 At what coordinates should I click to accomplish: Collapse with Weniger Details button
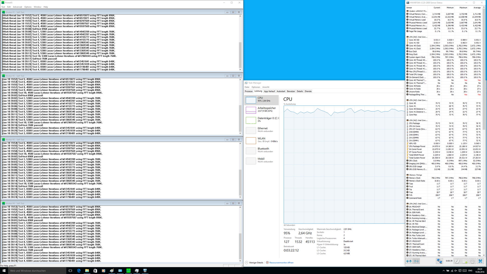pyautogui.click(x=256, y=263)
